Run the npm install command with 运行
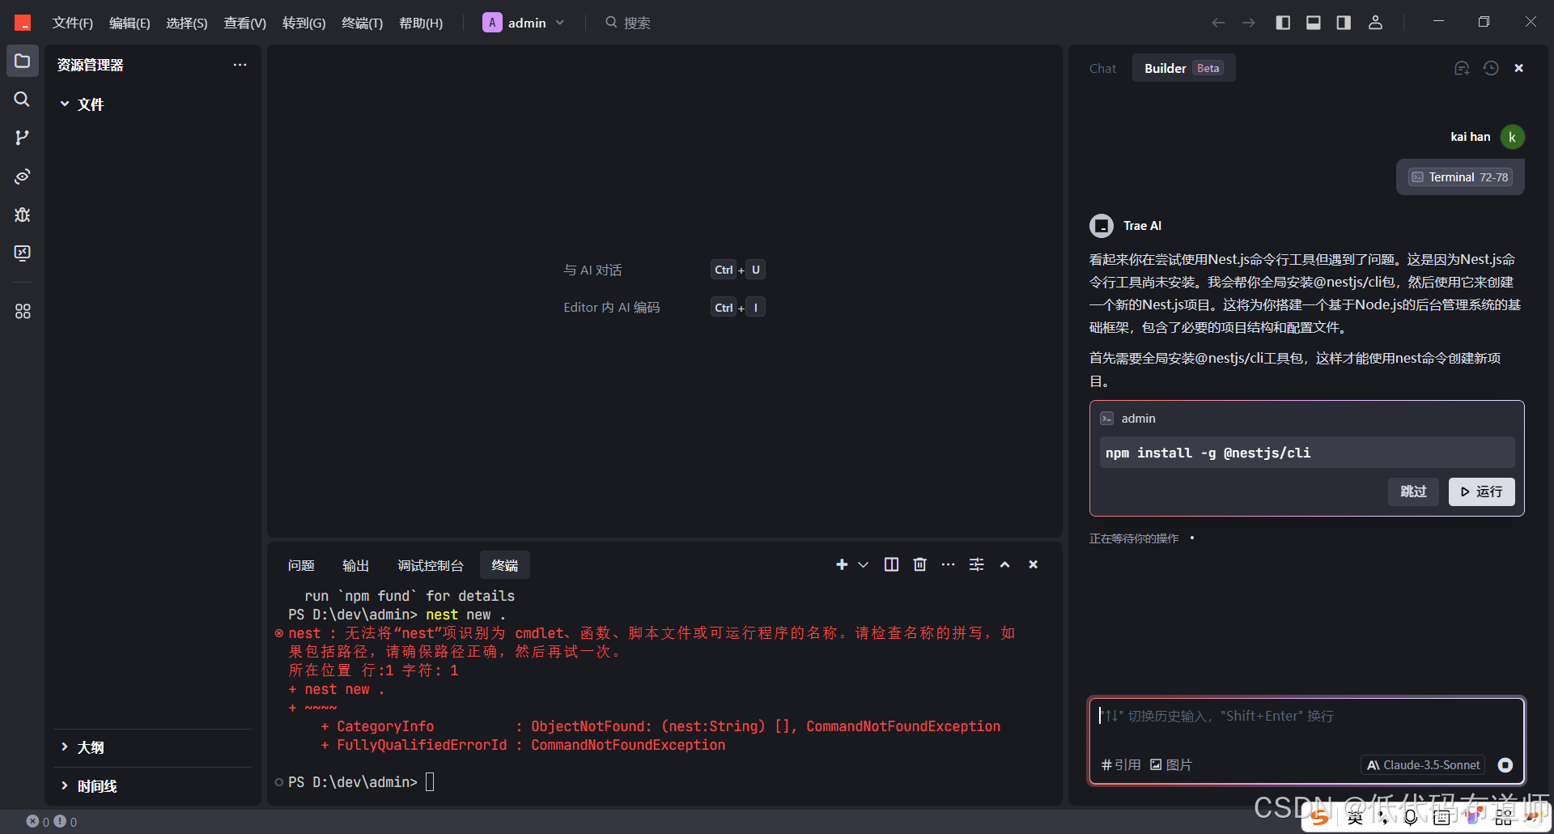The image size is (1554, 834). (1481, 491)
